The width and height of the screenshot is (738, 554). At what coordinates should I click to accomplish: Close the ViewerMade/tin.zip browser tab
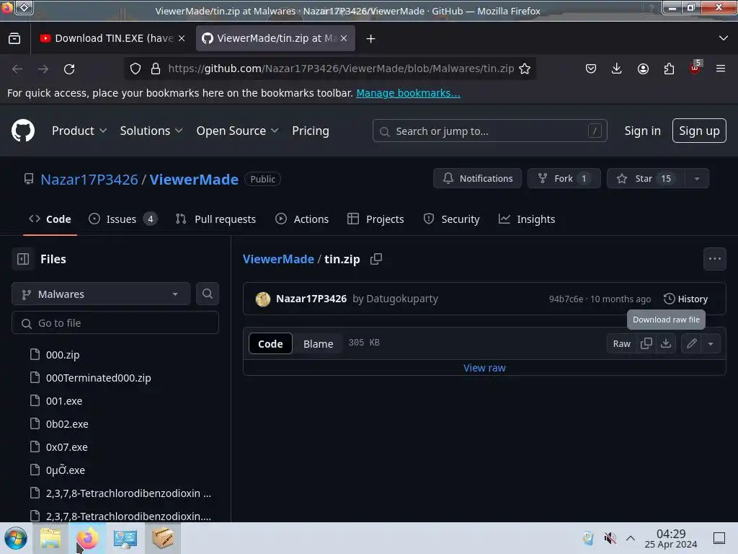point(344,38)
